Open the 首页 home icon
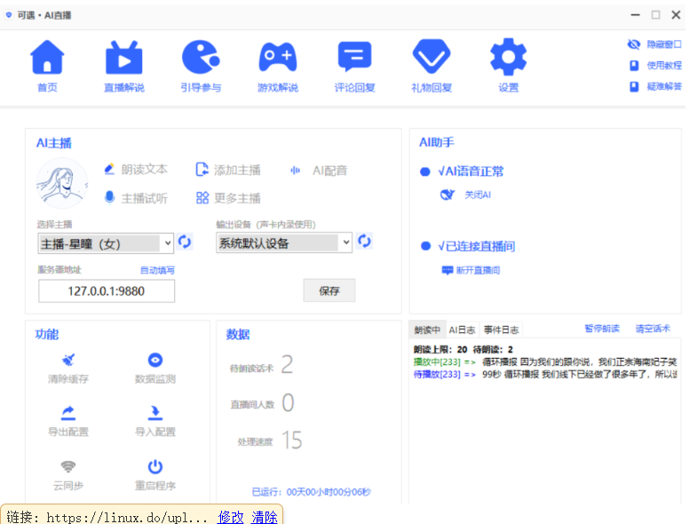Image resolution: width=697 pixels, height=524 pixels. click(48, 59)
